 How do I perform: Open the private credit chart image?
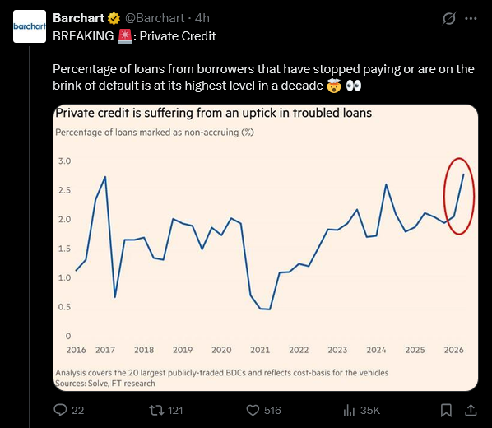tap(266, 248)
